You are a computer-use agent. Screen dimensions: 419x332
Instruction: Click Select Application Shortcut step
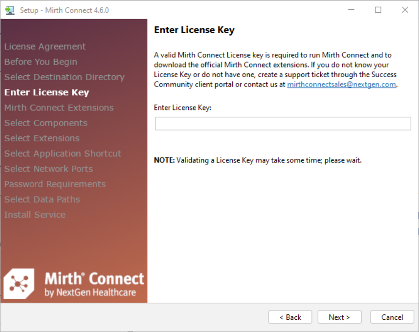click(x=63, y=154)
